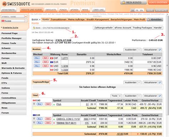Open the Tools dropdown in the Titel section
The height and width of the screenshot is (137, 169).
116,96
